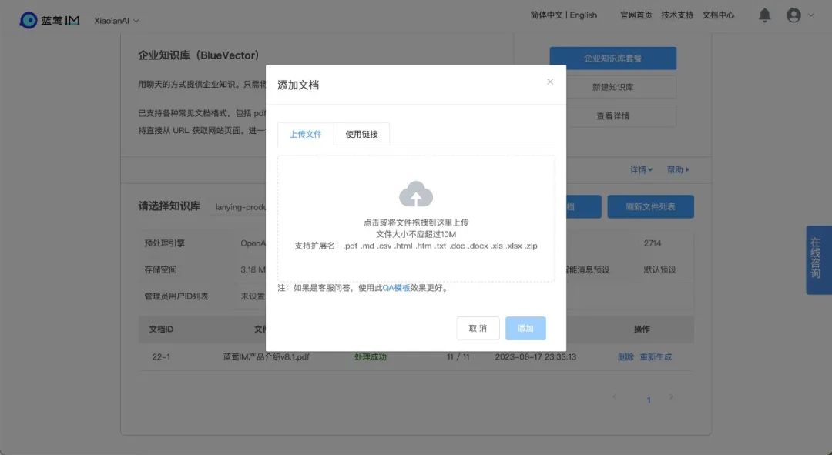
Task: Expand the 详情 section
Action: coord(641,169)
